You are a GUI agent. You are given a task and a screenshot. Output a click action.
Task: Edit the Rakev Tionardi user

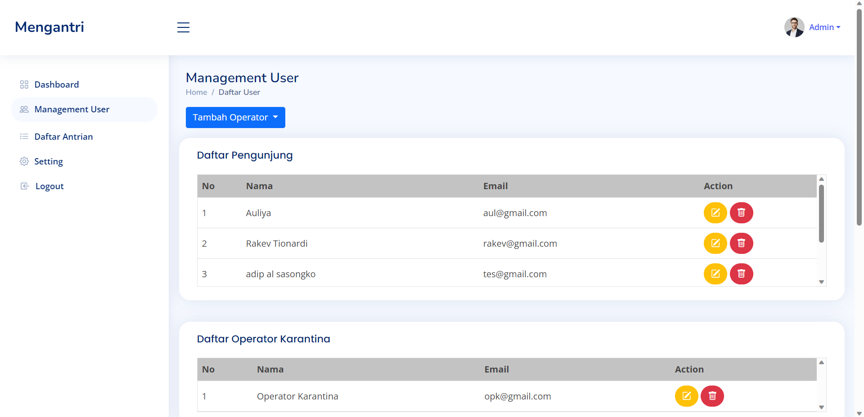coord(715,243)
